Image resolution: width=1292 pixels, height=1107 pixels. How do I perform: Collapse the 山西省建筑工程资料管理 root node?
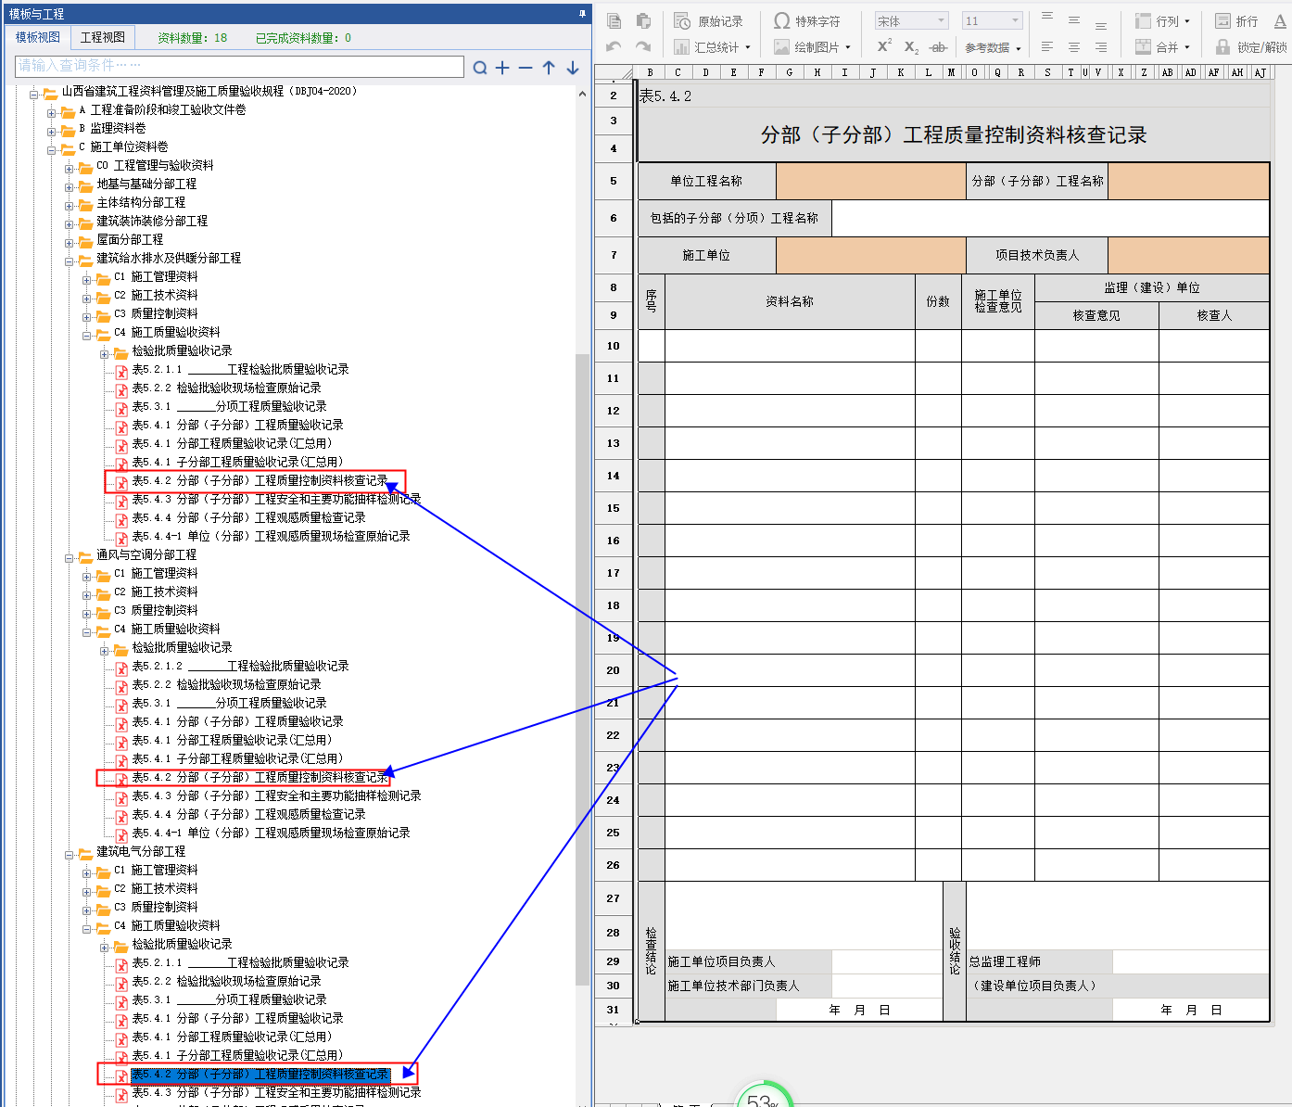coord(34,94)
